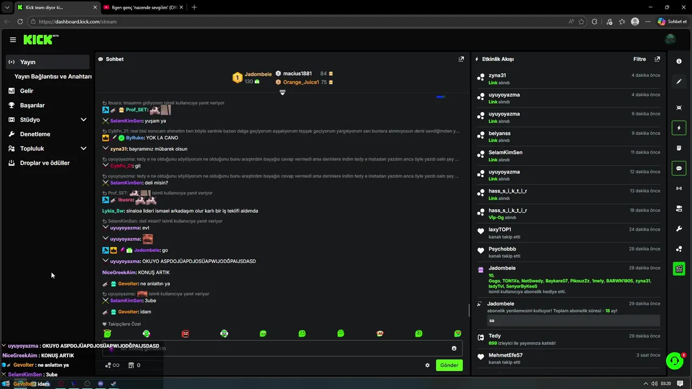Screen dimensions: 692x389
Task: Click the pencil edit icon in right sidebar
Action: click(x=679, y=82)
